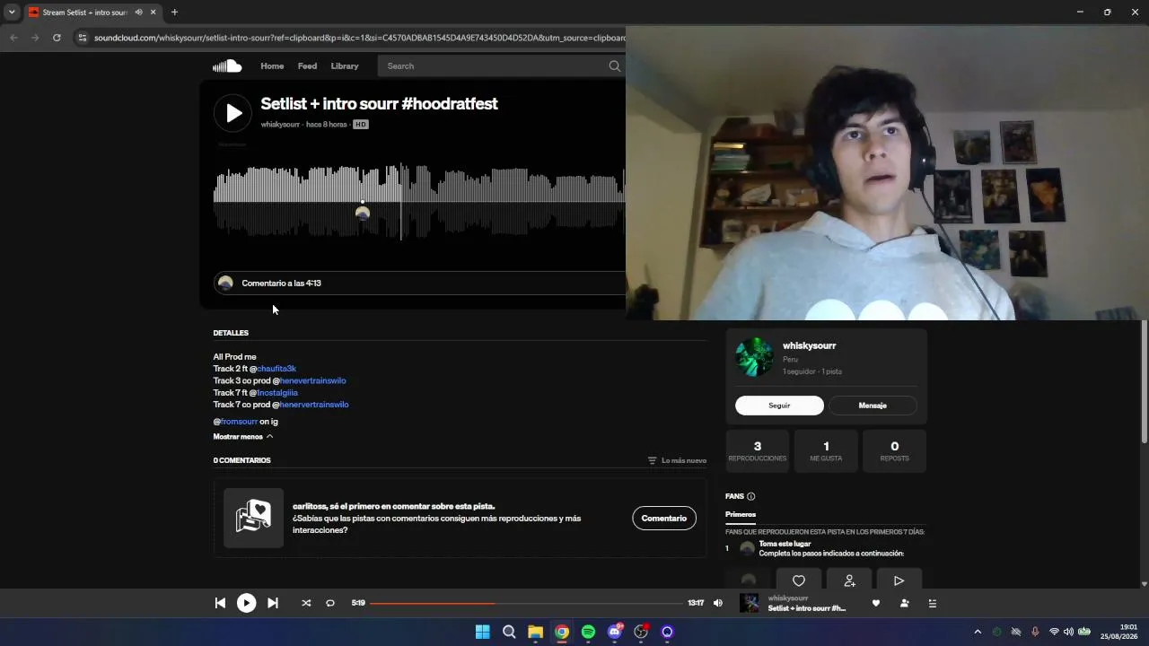The width and height of the screenshot is (1149, 646).
Task: Click the follow-user step button under Fans
Action: pos(849,581)
